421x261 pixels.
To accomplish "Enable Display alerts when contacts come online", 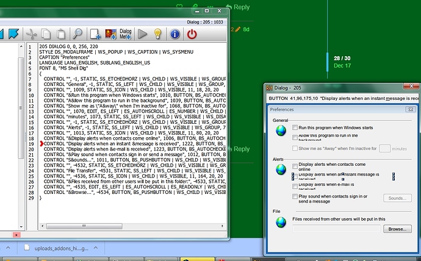I will click(295, 166).
